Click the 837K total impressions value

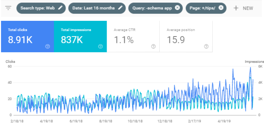(x=72, y=40)
